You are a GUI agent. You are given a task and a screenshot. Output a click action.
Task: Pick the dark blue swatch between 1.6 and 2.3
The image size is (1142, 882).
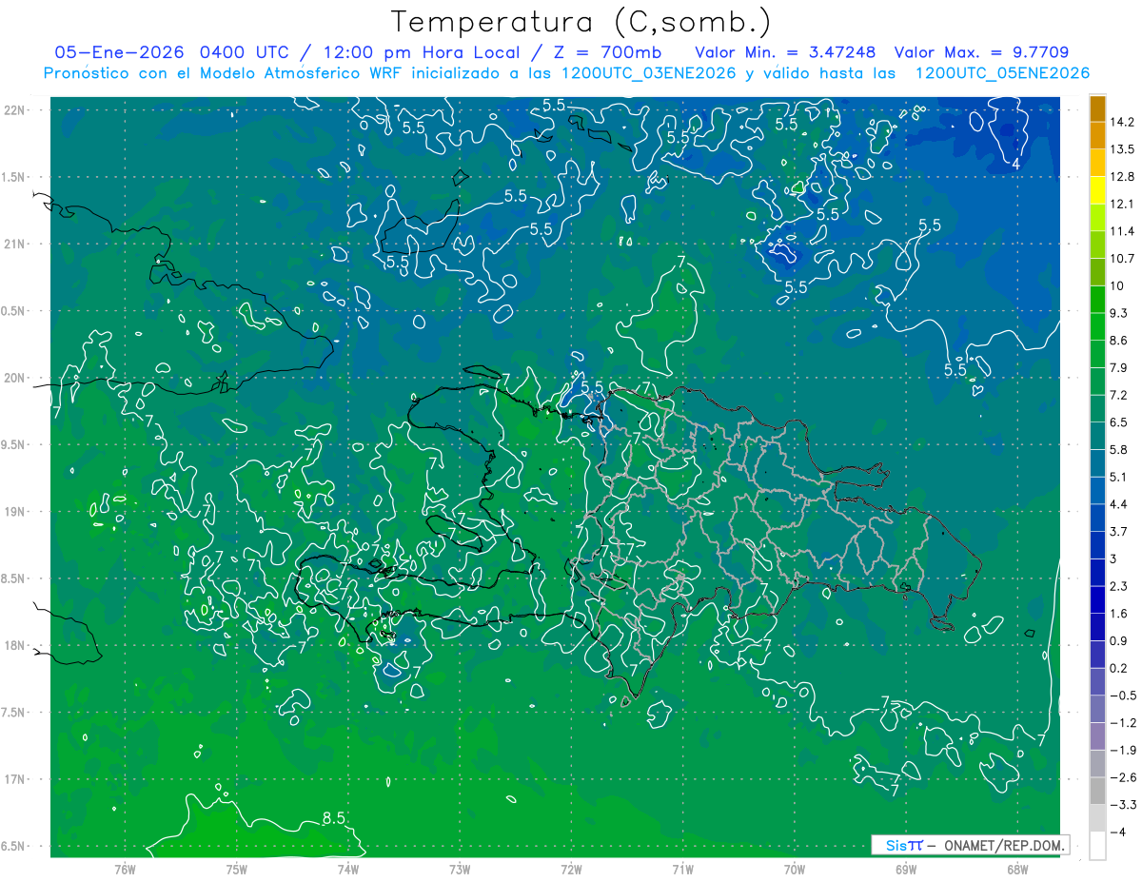click(1097, 599)
